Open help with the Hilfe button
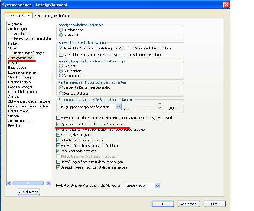This screenshot has height=211, width=254. (x=214, y=204)
